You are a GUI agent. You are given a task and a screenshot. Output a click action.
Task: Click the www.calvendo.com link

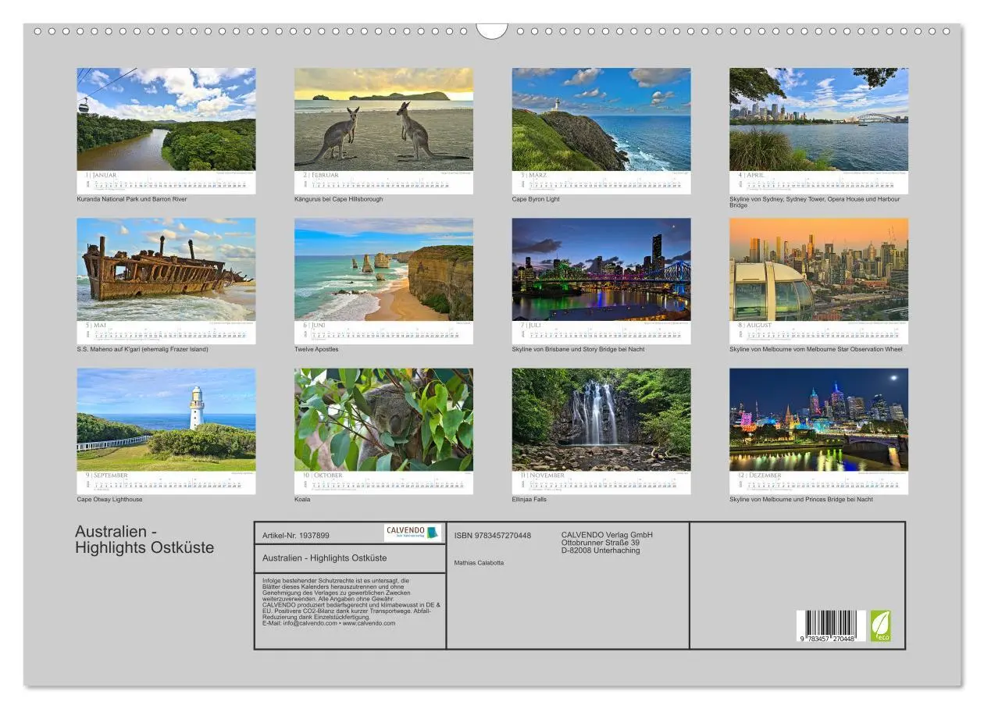tap(368, 622)
